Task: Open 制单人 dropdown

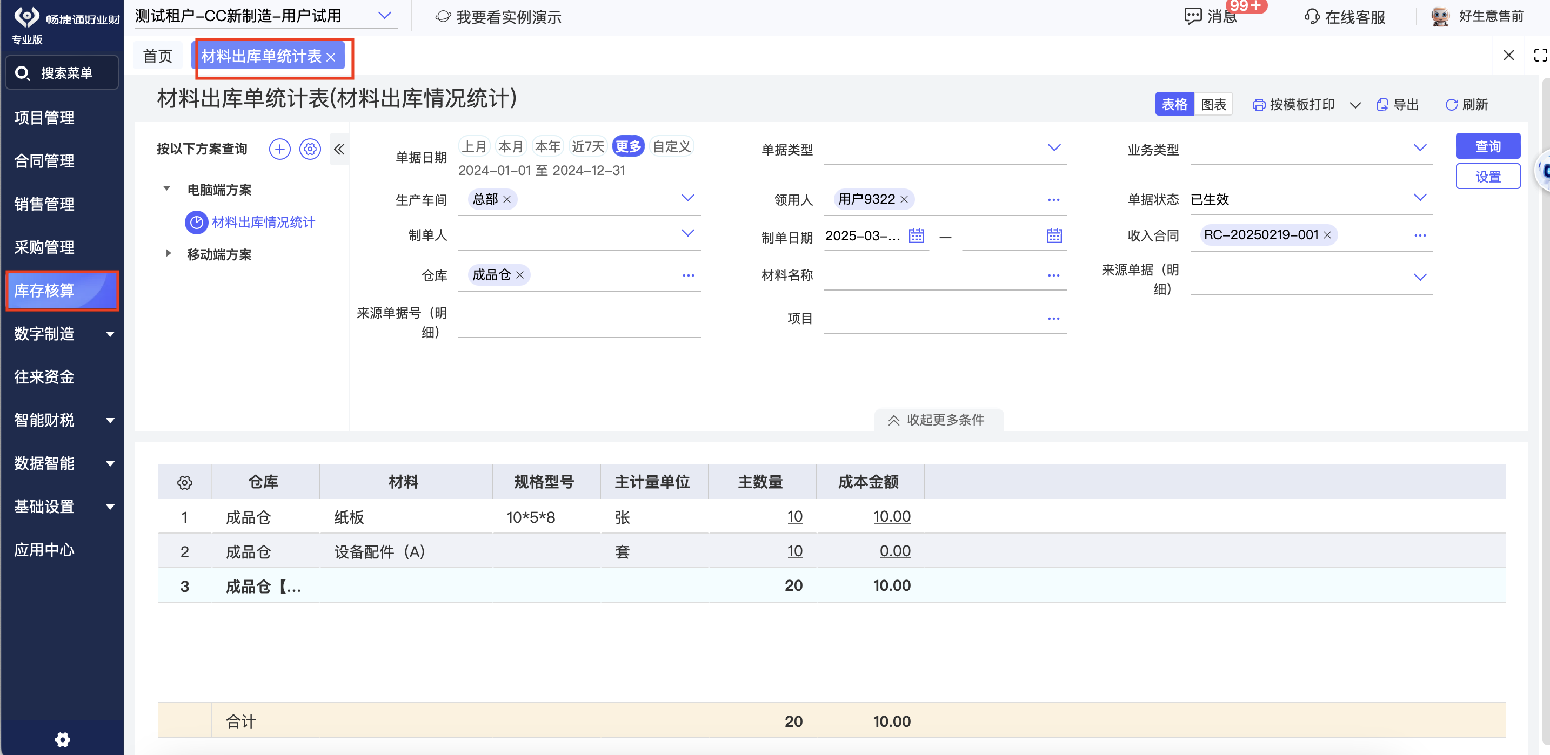Action: pos(688,233)
